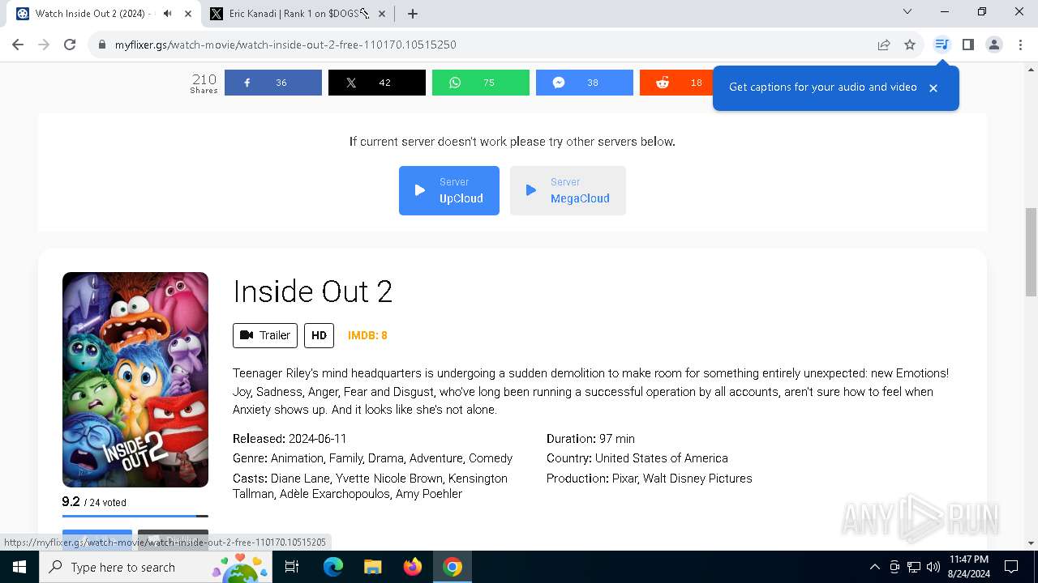Open the notification center icon
The width and height of the screenshot is (1038, 583).
pos(1011,567)
